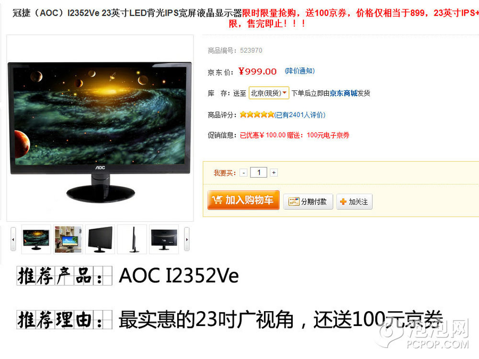Click the 100元电子京券 promotion text
479x359 pixels.
[328, 135]
